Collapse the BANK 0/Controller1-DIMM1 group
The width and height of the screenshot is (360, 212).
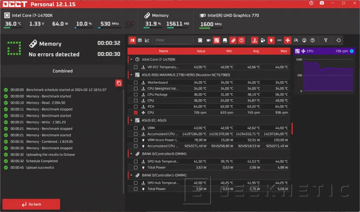(131, 175)
